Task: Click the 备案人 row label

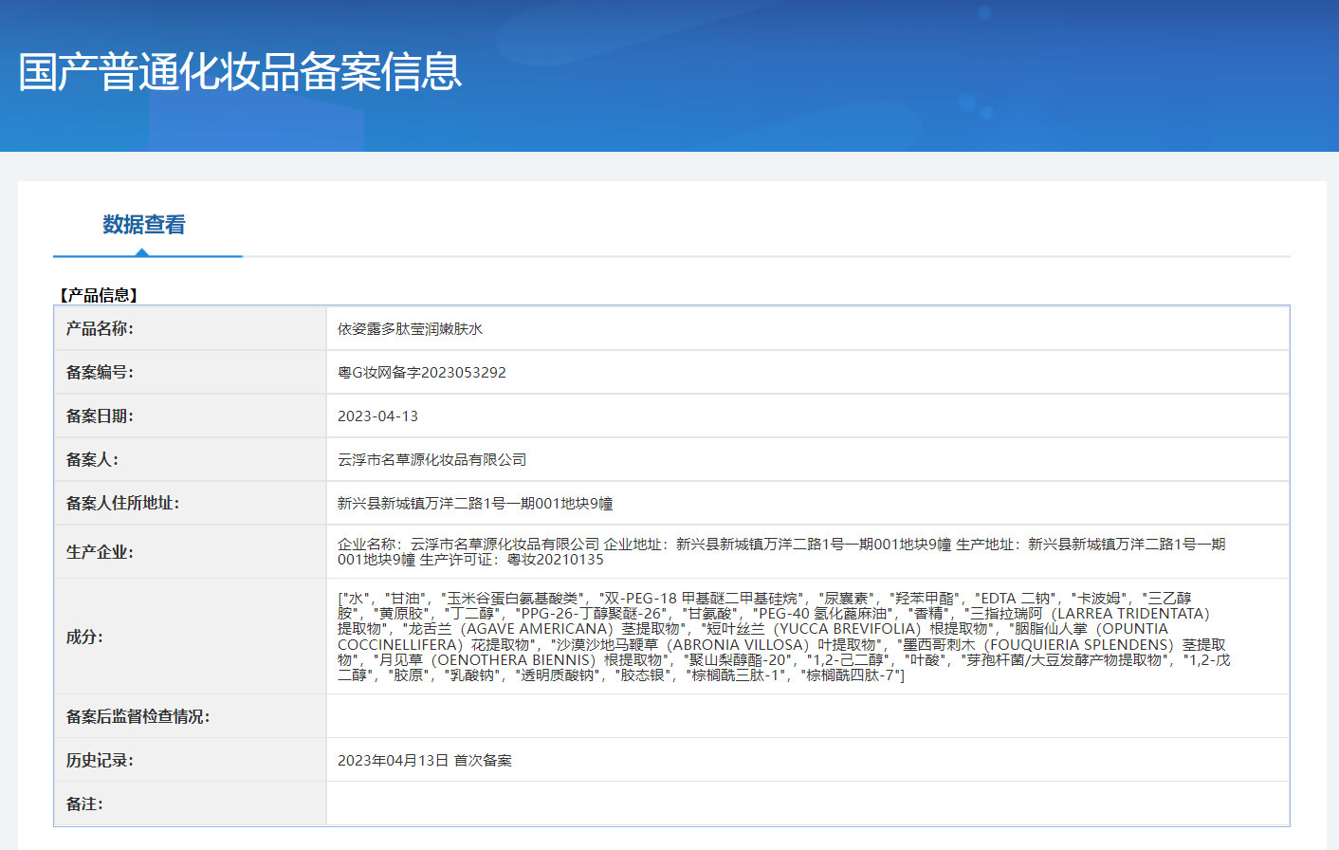Action: [x=92, y=459]
